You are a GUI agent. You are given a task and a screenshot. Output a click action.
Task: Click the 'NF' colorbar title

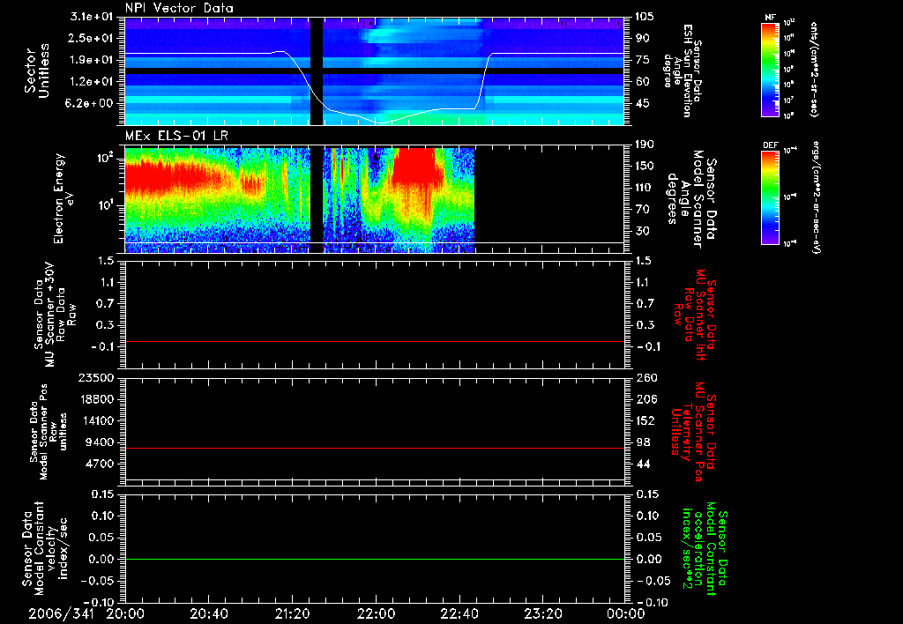(x=770, y=18)
